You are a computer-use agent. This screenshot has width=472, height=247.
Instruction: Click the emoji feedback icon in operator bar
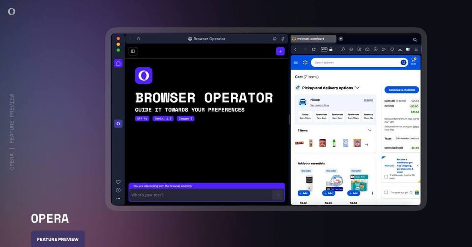point(275,39)
